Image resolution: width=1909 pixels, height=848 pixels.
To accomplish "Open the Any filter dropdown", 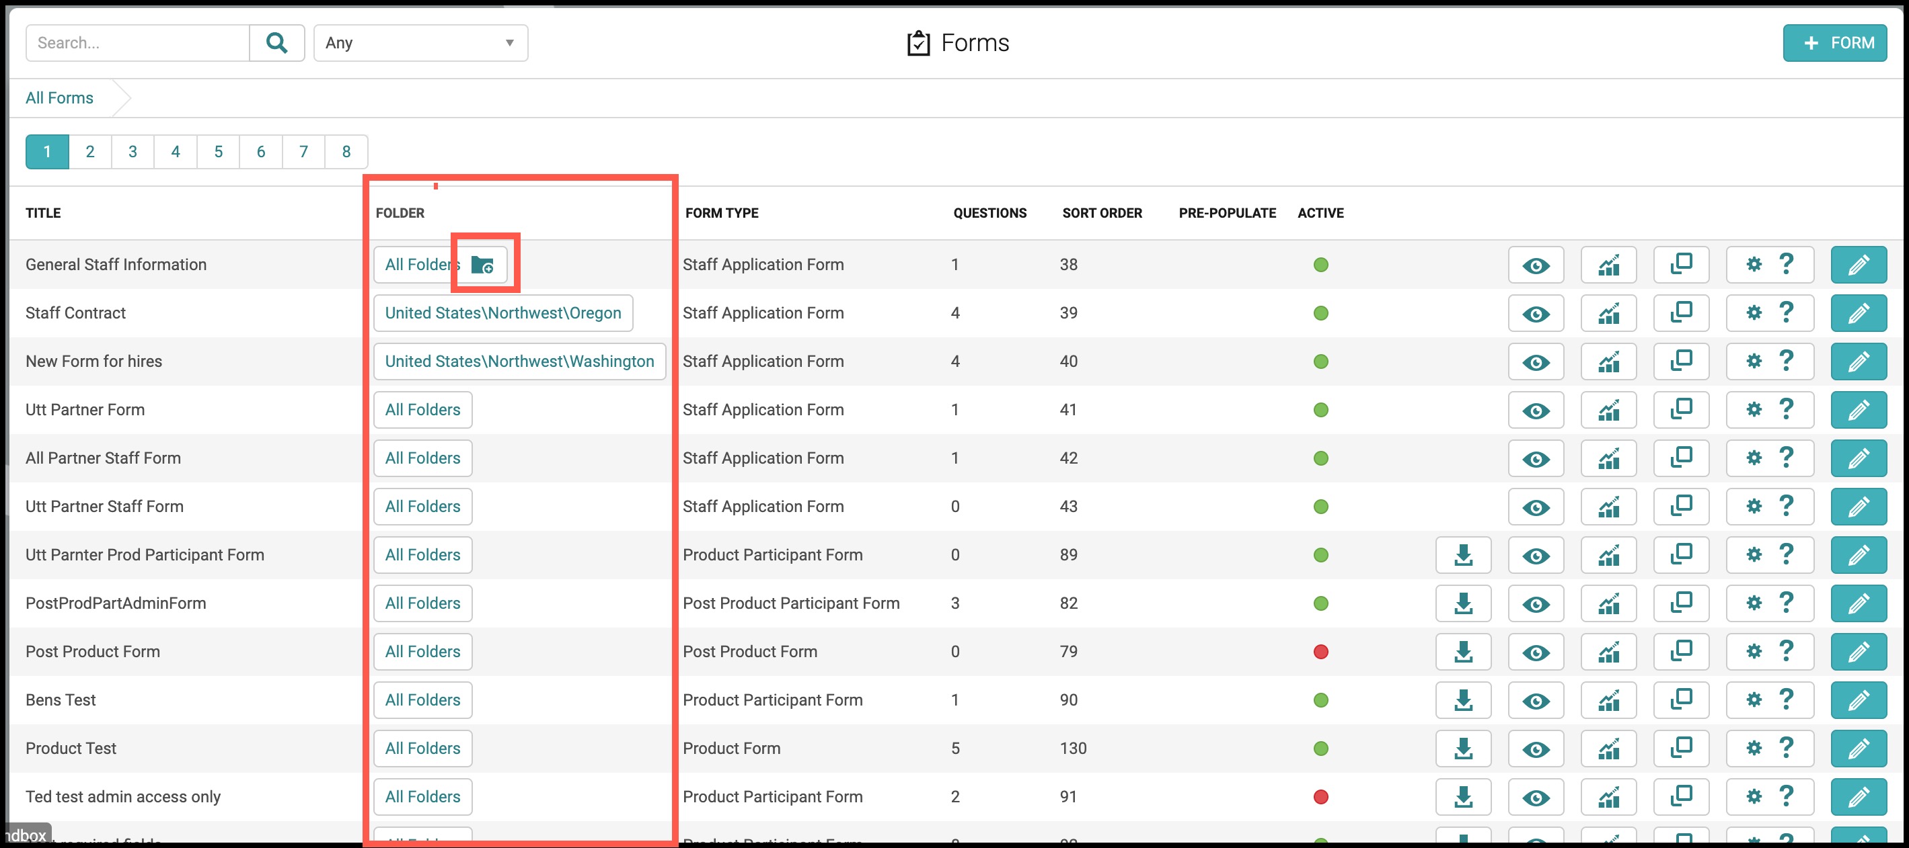I will (420, 43).
